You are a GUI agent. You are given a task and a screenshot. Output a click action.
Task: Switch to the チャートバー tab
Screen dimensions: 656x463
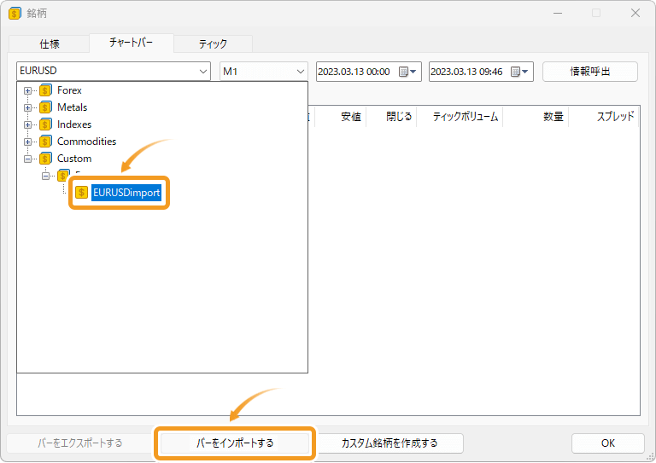tap(132, 43)
